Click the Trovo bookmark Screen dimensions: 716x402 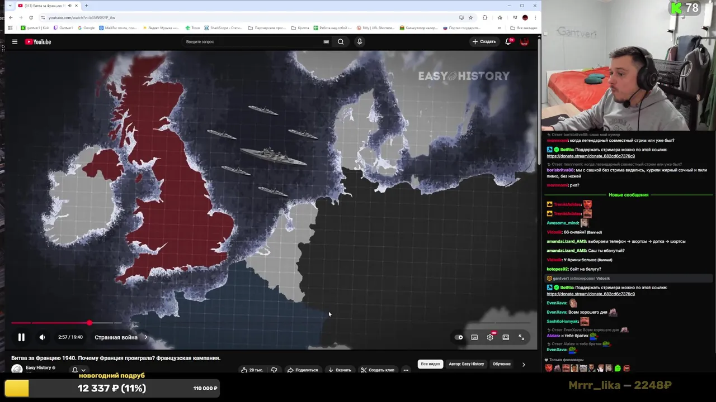tap(192, 28)
